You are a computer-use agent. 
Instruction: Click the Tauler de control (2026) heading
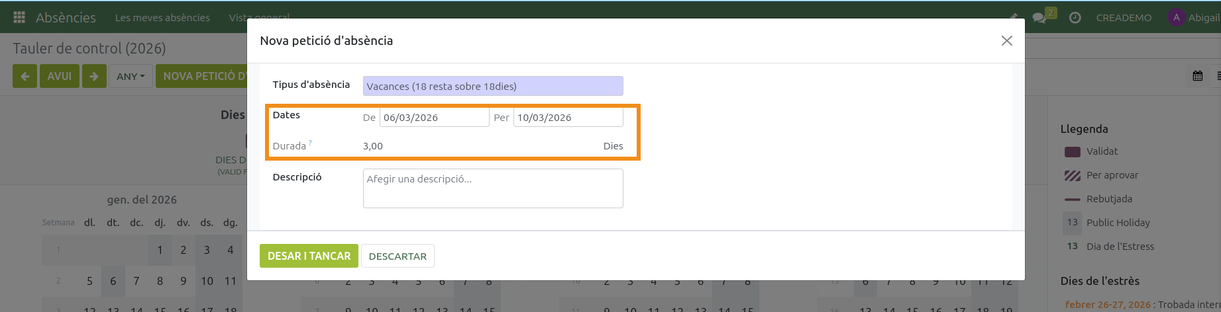pyautogui.click(x=89, y=48)
